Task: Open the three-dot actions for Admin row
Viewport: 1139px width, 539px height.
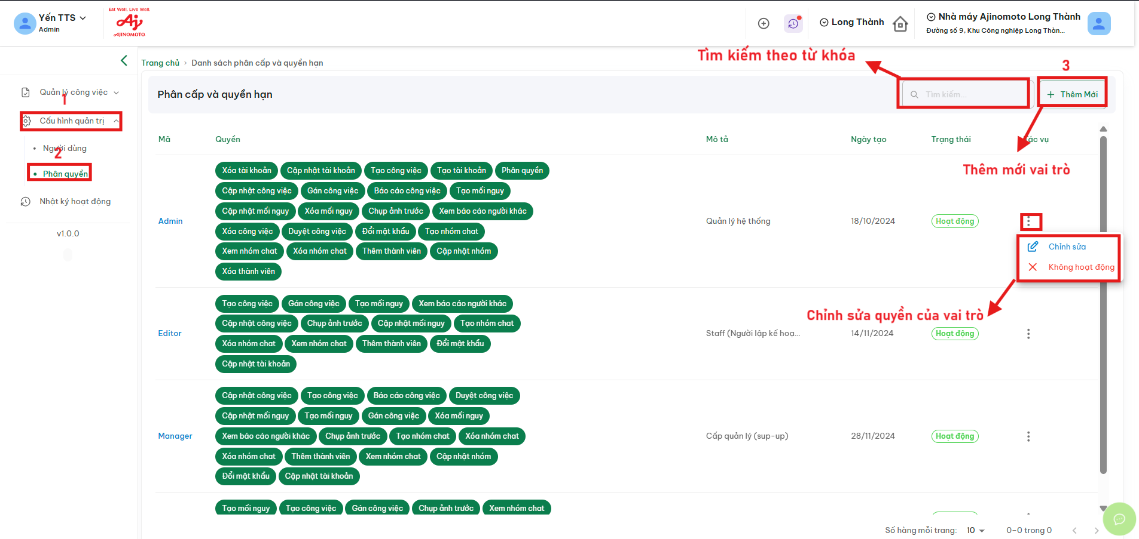Action: [x=1028, y=221]
